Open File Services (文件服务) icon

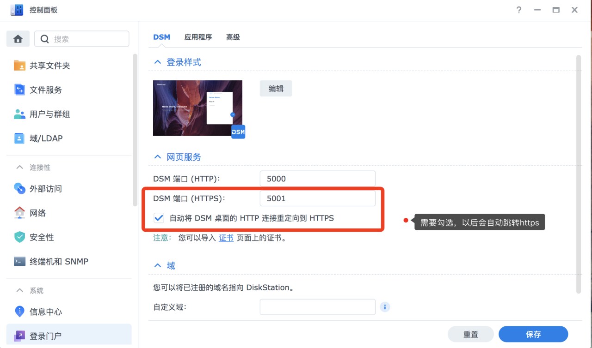19,90
